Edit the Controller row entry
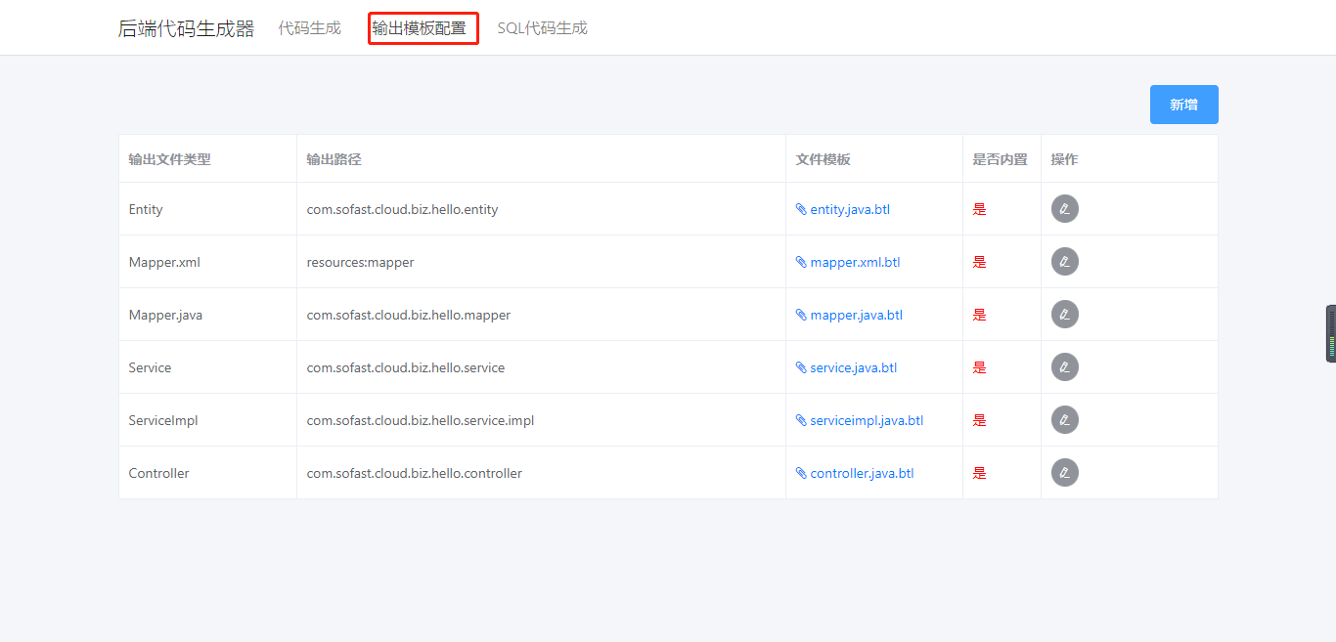The image size is (1336, 642). point(1064,473)
